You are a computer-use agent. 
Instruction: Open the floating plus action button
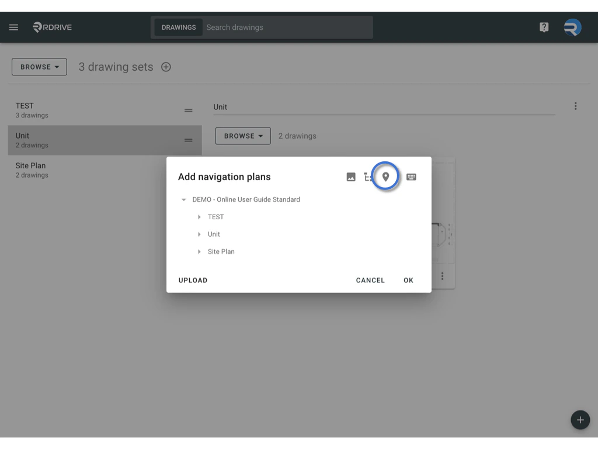[x=580, y=420]
